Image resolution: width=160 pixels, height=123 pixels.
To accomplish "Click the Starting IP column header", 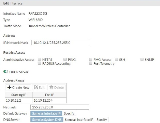I will tap(19, 95).
